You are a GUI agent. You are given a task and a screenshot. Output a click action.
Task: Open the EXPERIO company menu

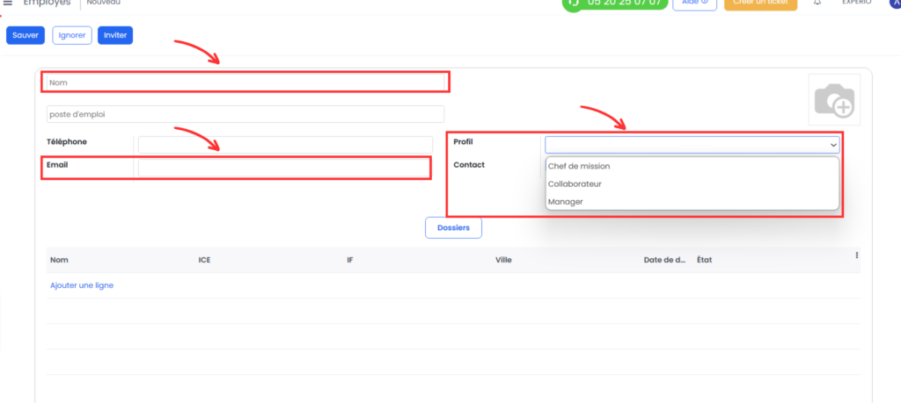(857, 3)
